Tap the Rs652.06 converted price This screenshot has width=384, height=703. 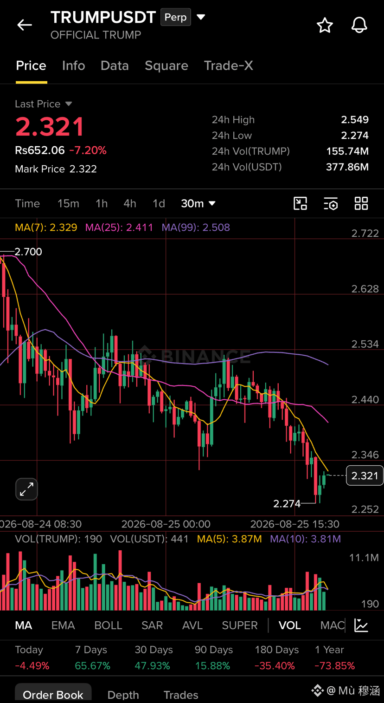click(x=40, y=150)
